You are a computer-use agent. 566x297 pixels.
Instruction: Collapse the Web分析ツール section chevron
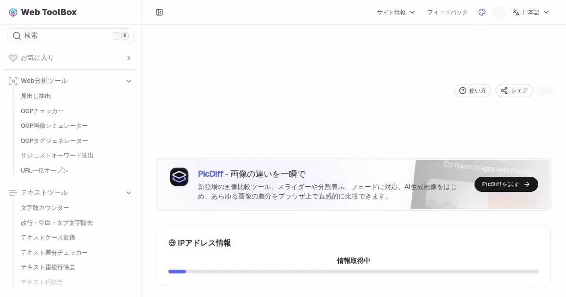click(129, 81)
